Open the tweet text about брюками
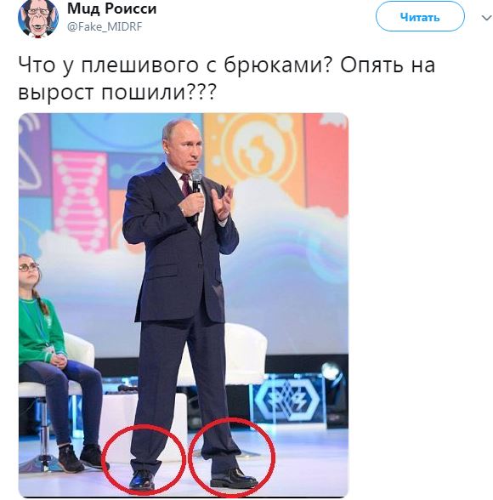The height and width of the screenshot is (500, 493). (x=226, y=78)
